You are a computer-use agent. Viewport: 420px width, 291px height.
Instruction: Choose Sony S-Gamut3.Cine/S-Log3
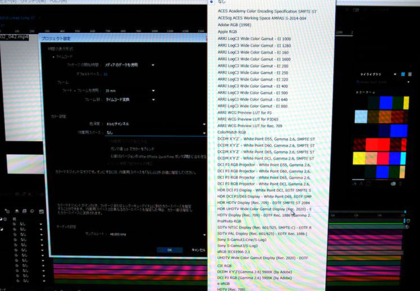click(x=242, y=240)
